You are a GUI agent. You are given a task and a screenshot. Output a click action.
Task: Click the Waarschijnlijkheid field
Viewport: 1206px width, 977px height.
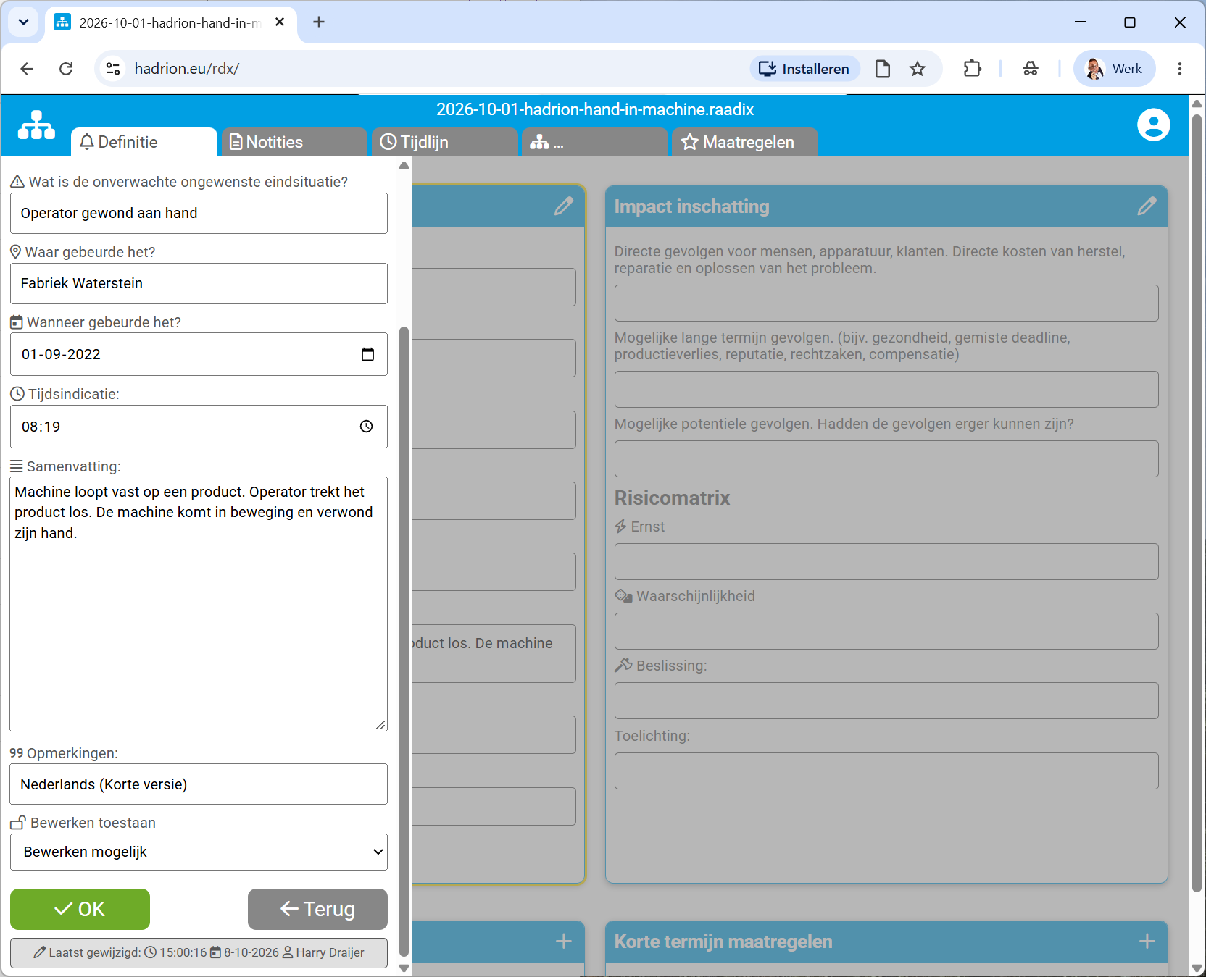pos(886,631)
